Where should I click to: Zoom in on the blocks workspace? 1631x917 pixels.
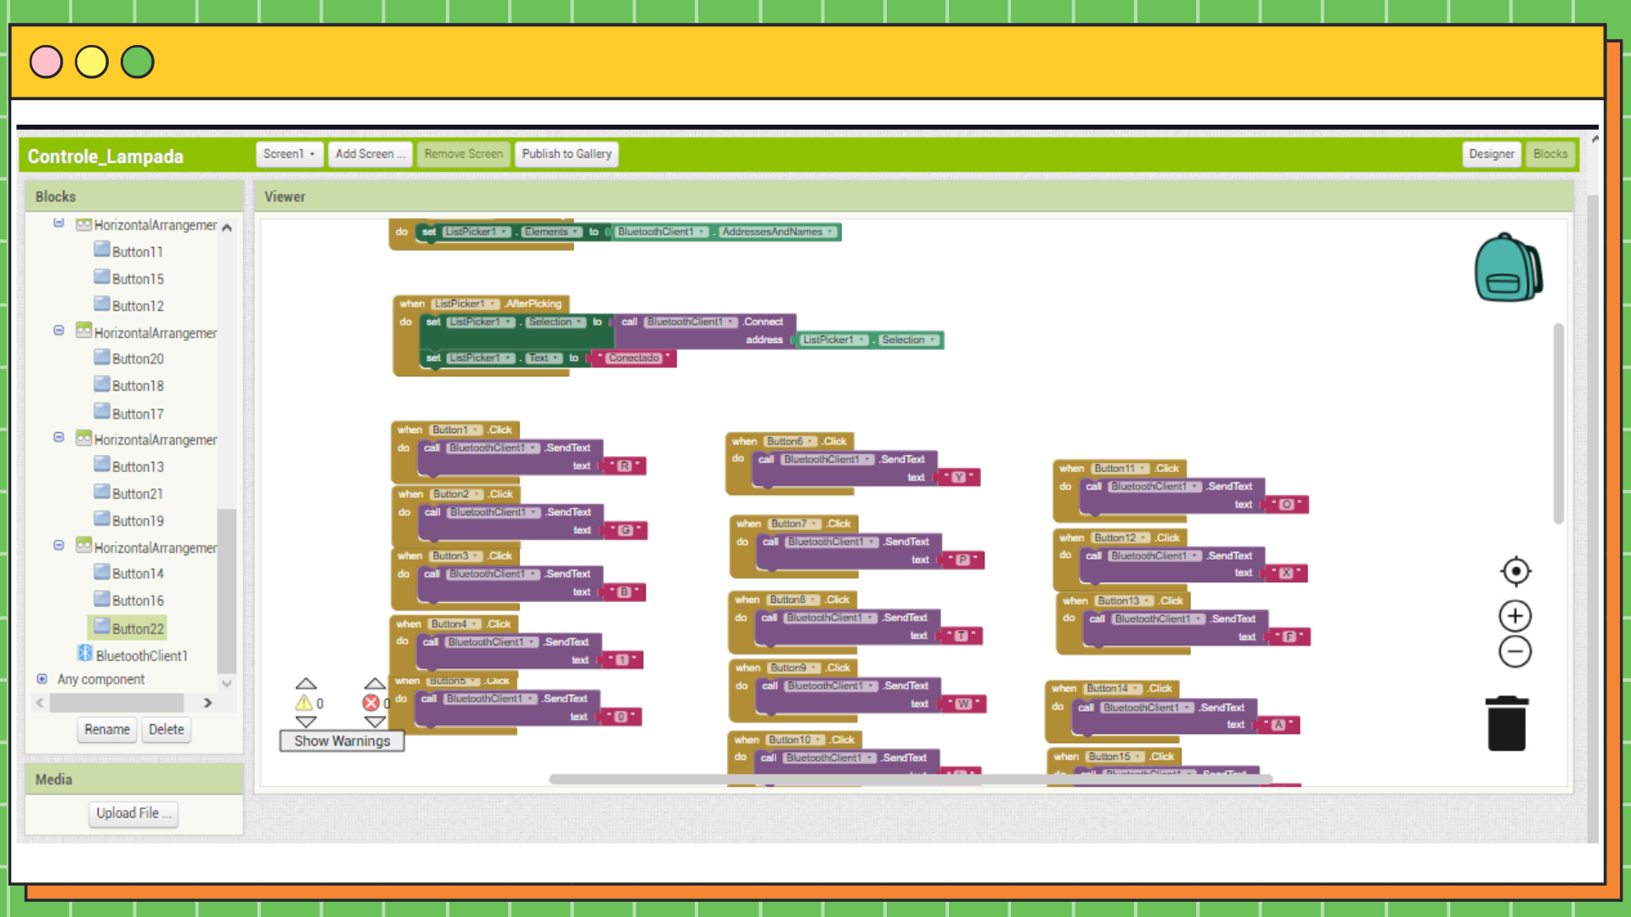[1515, 616]
